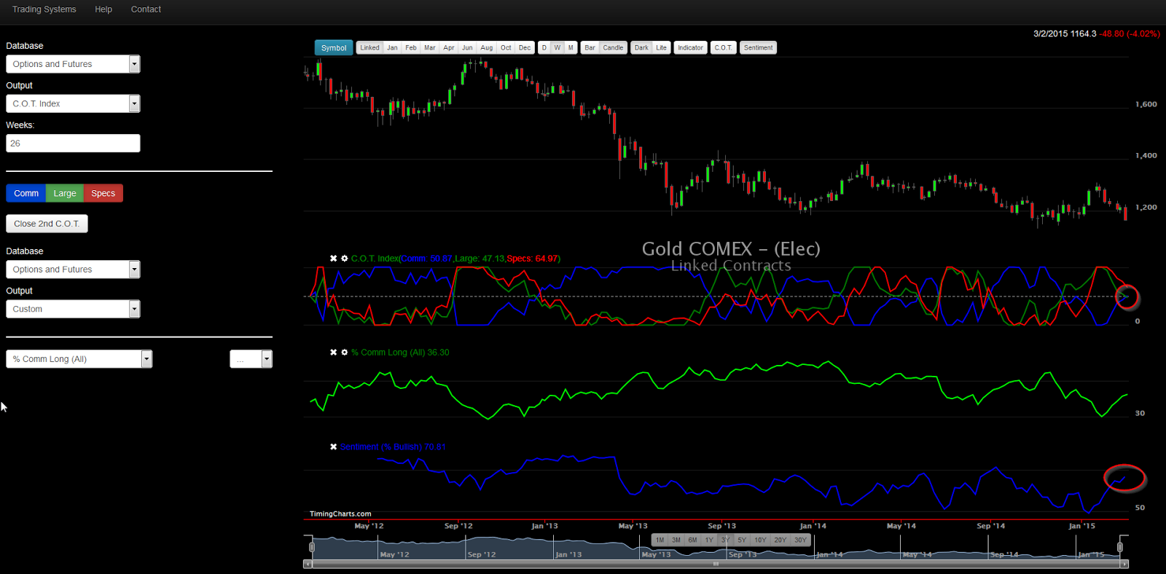The width and height of the screenshot is (1166, 574).
Task: Switch chart to Weekly (W) interval
Action: point(557,47)
